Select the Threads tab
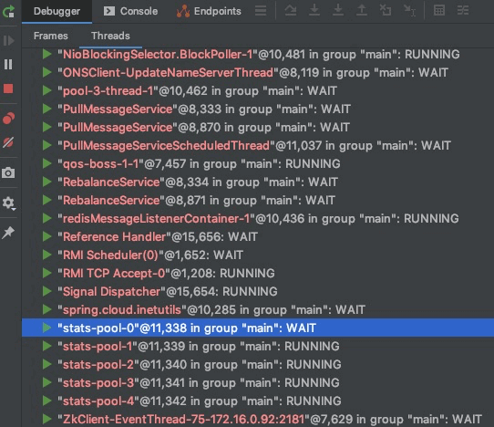This screenshot has width=494, height=427. (110, 36)
